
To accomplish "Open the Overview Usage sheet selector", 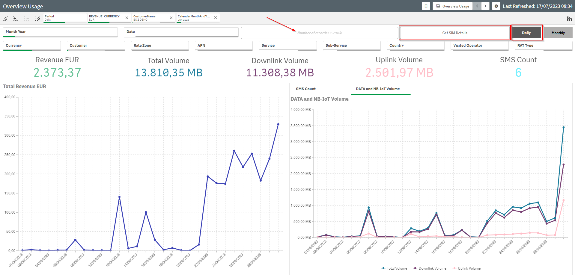I will click(452, 6).
